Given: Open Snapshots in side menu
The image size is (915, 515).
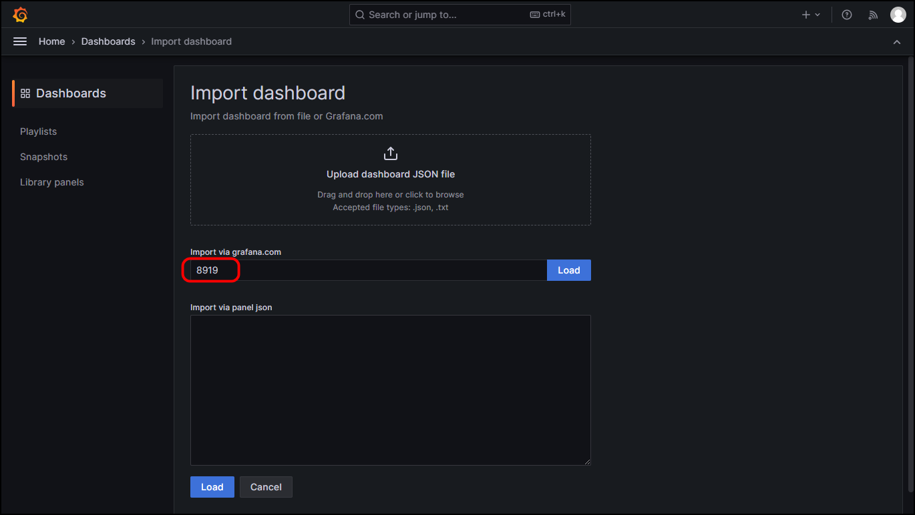Looking at the screenshot, I should (44, 157).
